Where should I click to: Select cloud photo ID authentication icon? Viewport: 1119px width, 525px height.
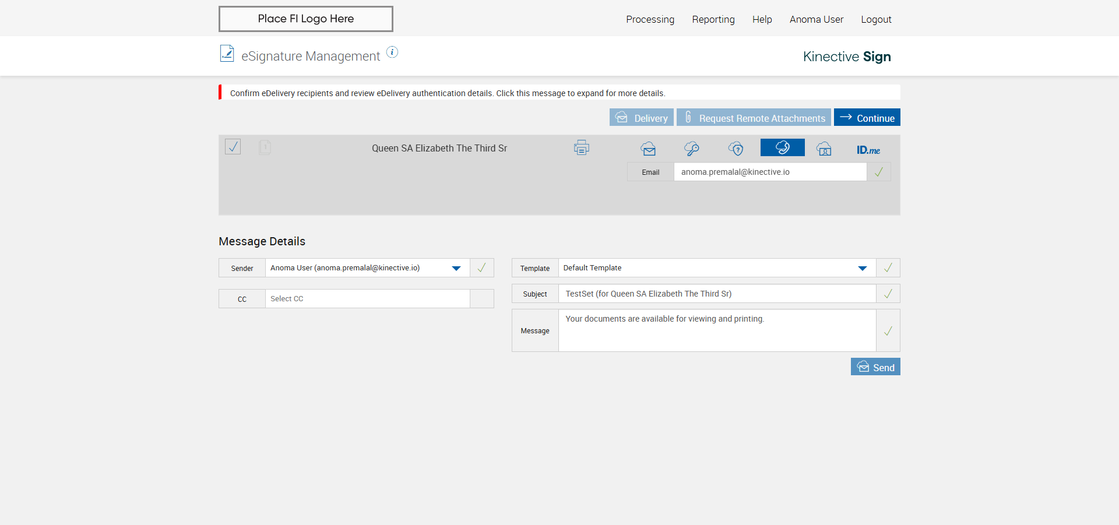pyautogui.click(x=824, y=149)
